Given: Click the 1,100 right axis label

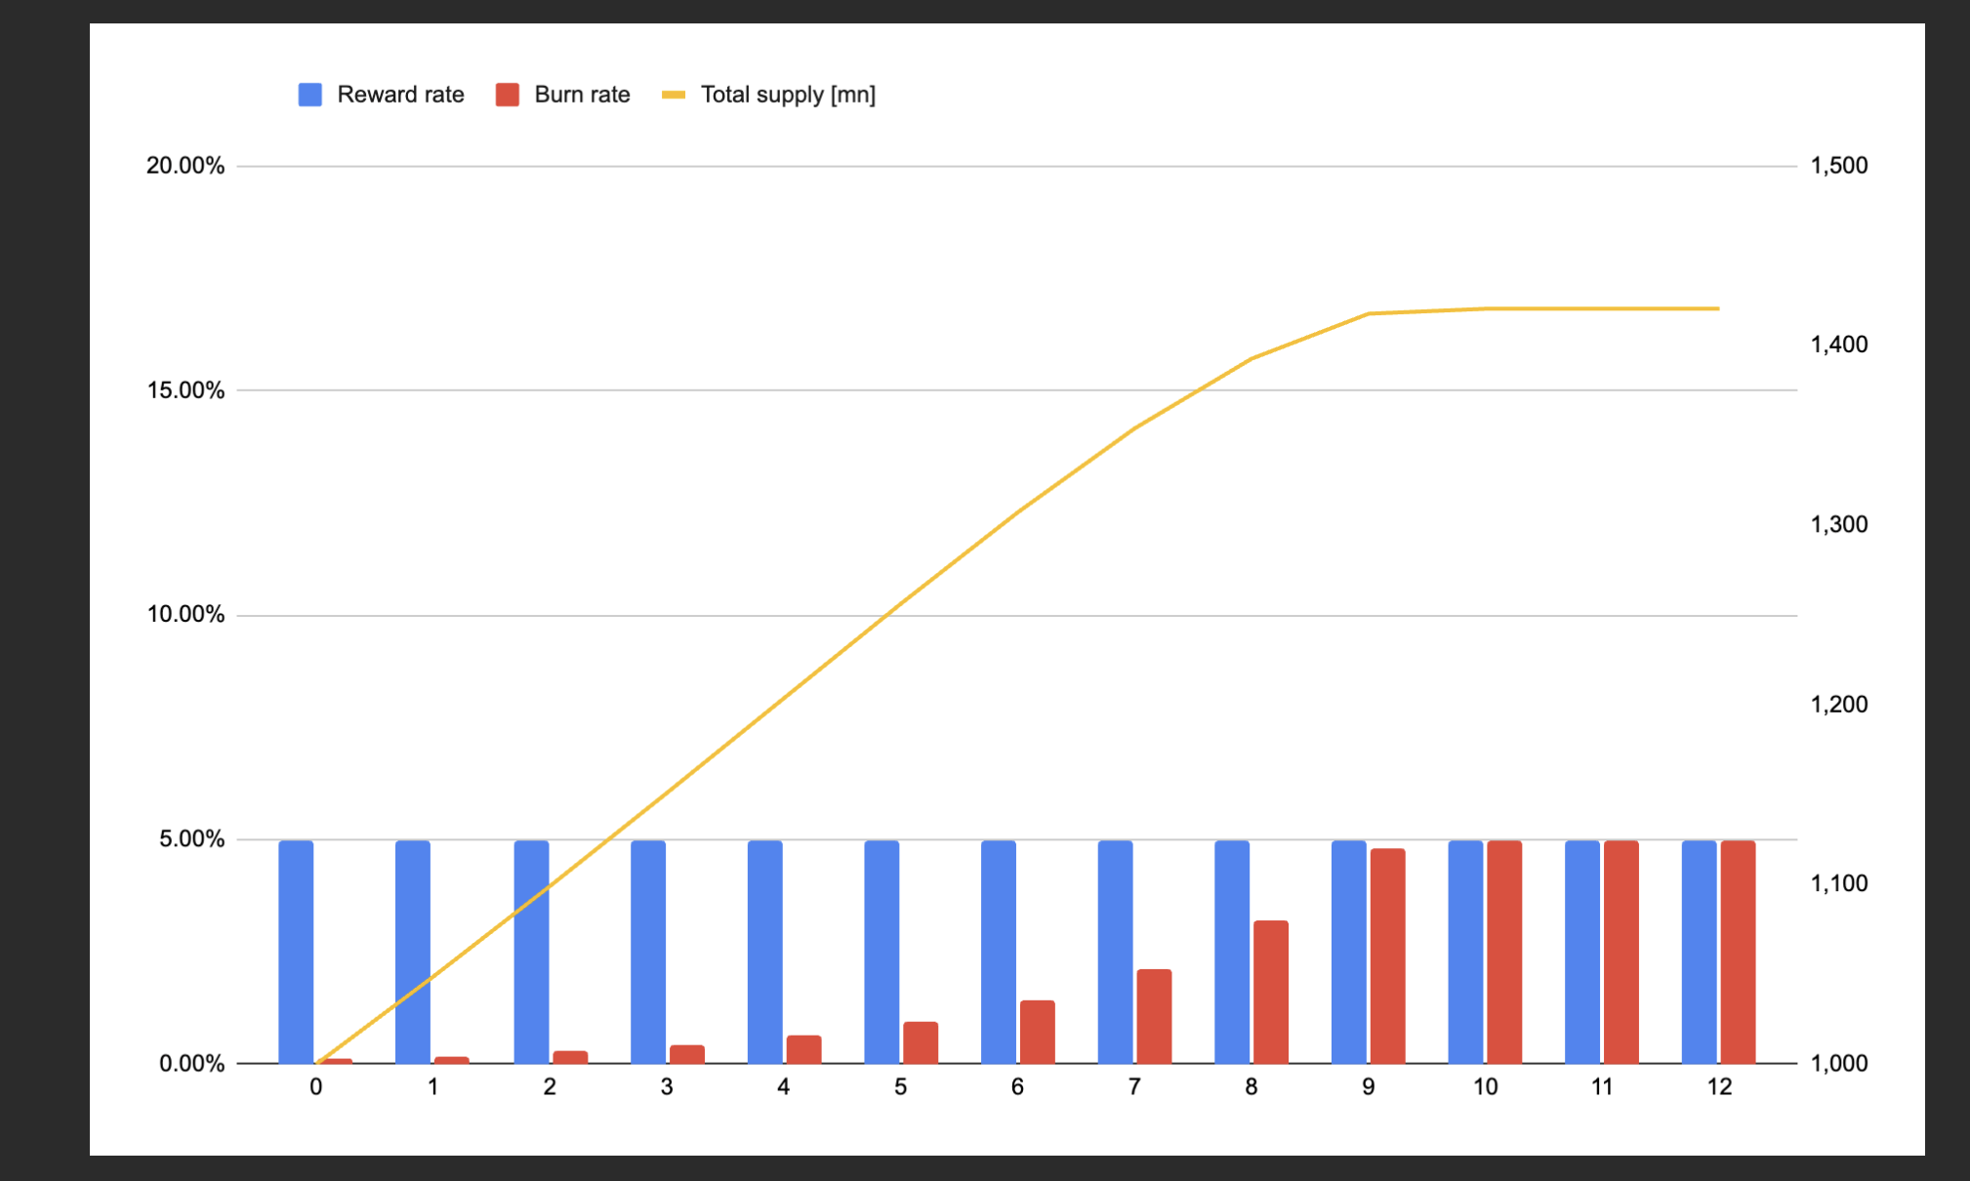Looking at the screenshot, I should tap(1839, 883).
